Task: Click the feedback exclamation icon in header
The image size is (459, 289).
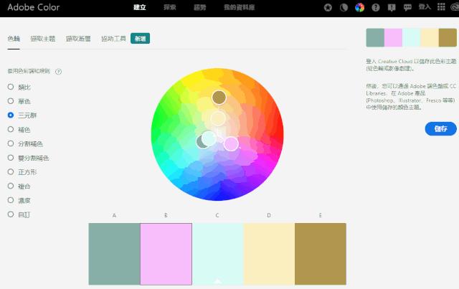Action: [392, 8]
